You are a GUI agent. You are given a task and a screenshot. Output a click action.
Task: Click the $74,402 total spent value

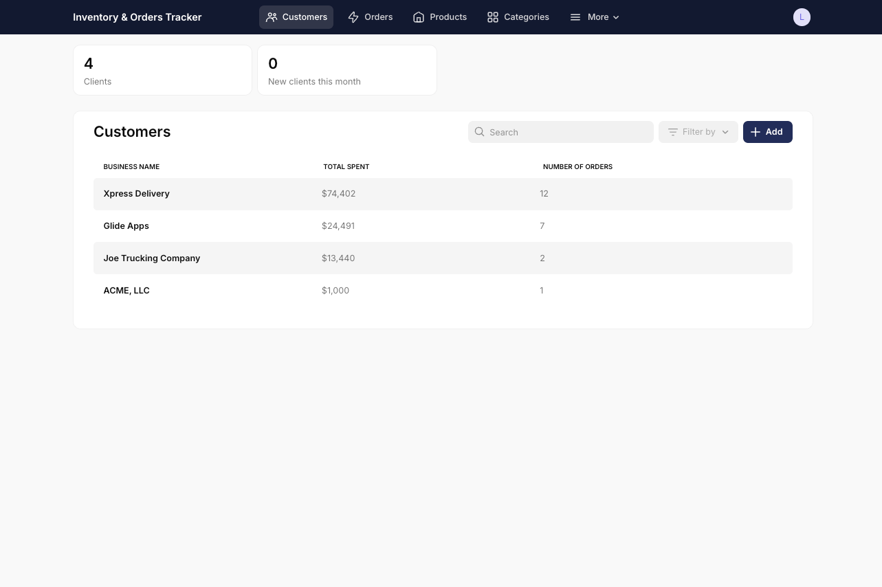coord(339,194)
